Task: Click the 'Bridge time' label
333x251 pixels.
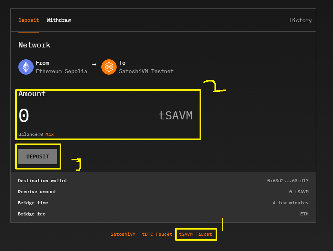Action: point(33,203)
